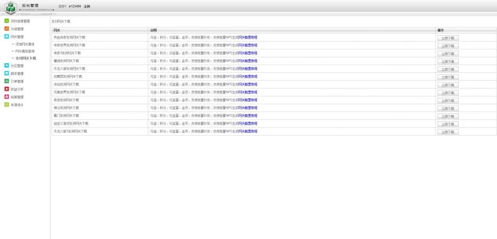Click the green 来源统计 icon
Image resolution: width=497 pixels, height=239 pixels.
click(7, 105)
